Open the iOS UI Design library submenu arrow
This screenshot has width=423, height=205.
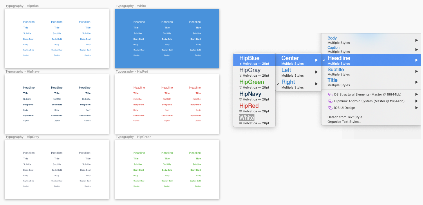tap(417, 108)
